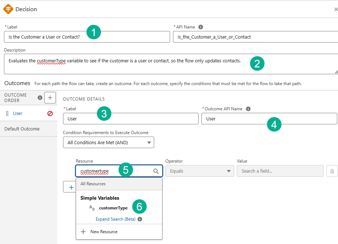Viewport: 338px width, 244px height.
Task: Add a new outcome with plus button
Action: point(50,97)
